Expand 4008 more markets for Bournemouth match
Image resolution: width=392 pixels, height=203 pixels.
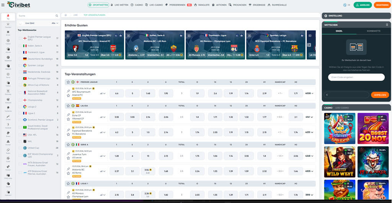click(x=309, y=93)
